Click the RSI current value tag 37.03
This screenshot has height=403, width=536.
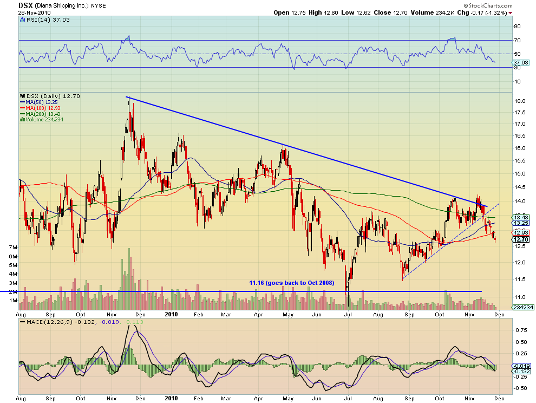[521, 63]
